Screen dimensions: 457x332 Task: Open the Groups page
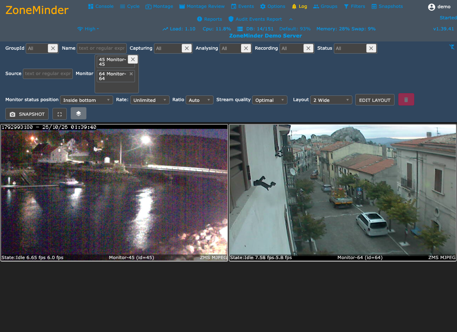[x=325, y=6]
